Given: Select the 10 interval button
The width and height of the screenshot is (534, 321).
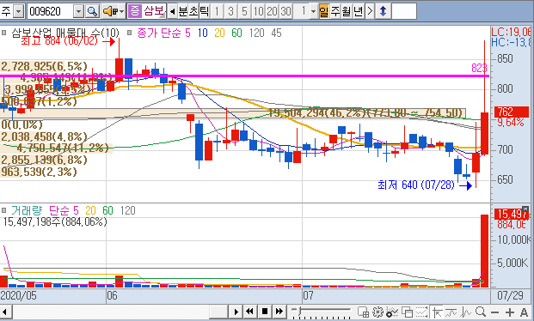Looking at the screenshot, I should pyautogui.click(x=258, y=11).
